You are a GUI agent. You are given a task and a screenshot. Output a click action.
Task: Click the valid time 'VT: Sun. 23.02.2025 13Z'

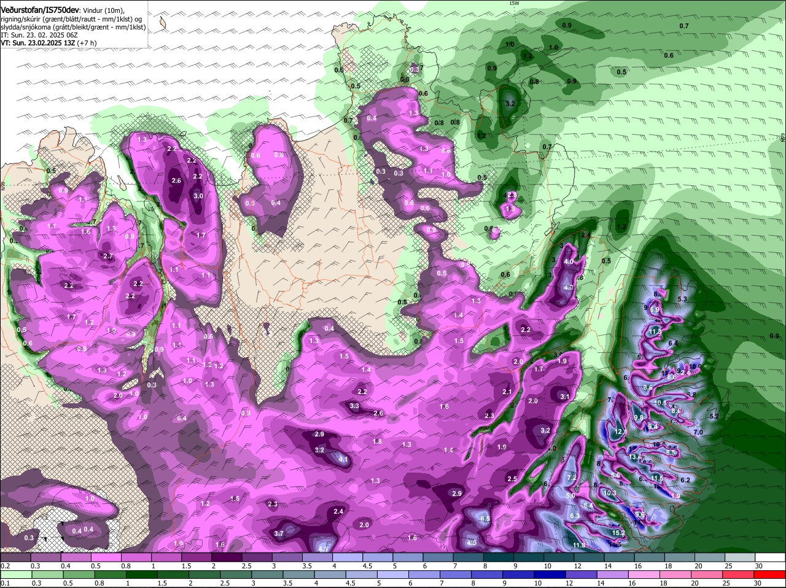click(x=38, y=44)
